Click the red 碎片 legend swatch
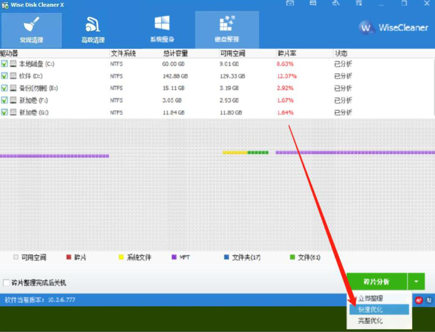The width and height of the screenshot is (435, 332). (x=69, y=257)
